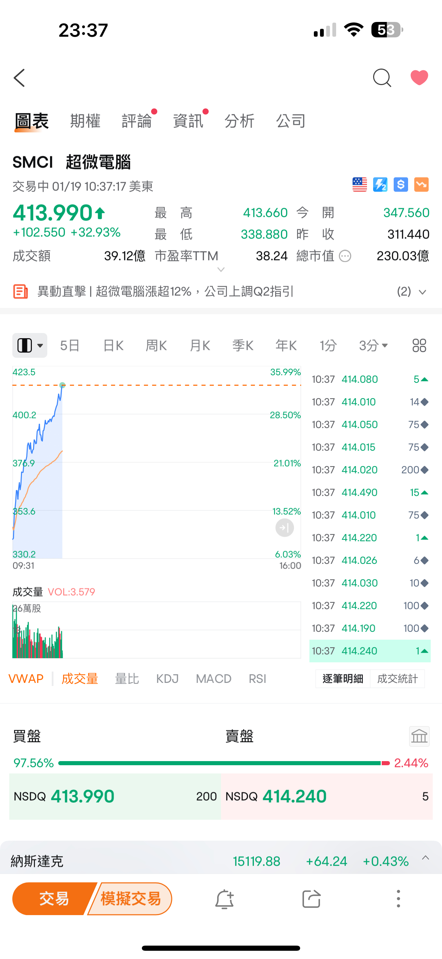Screen dimensions: 442x959
Task: Share this stock page
Action: click(311, 899)
